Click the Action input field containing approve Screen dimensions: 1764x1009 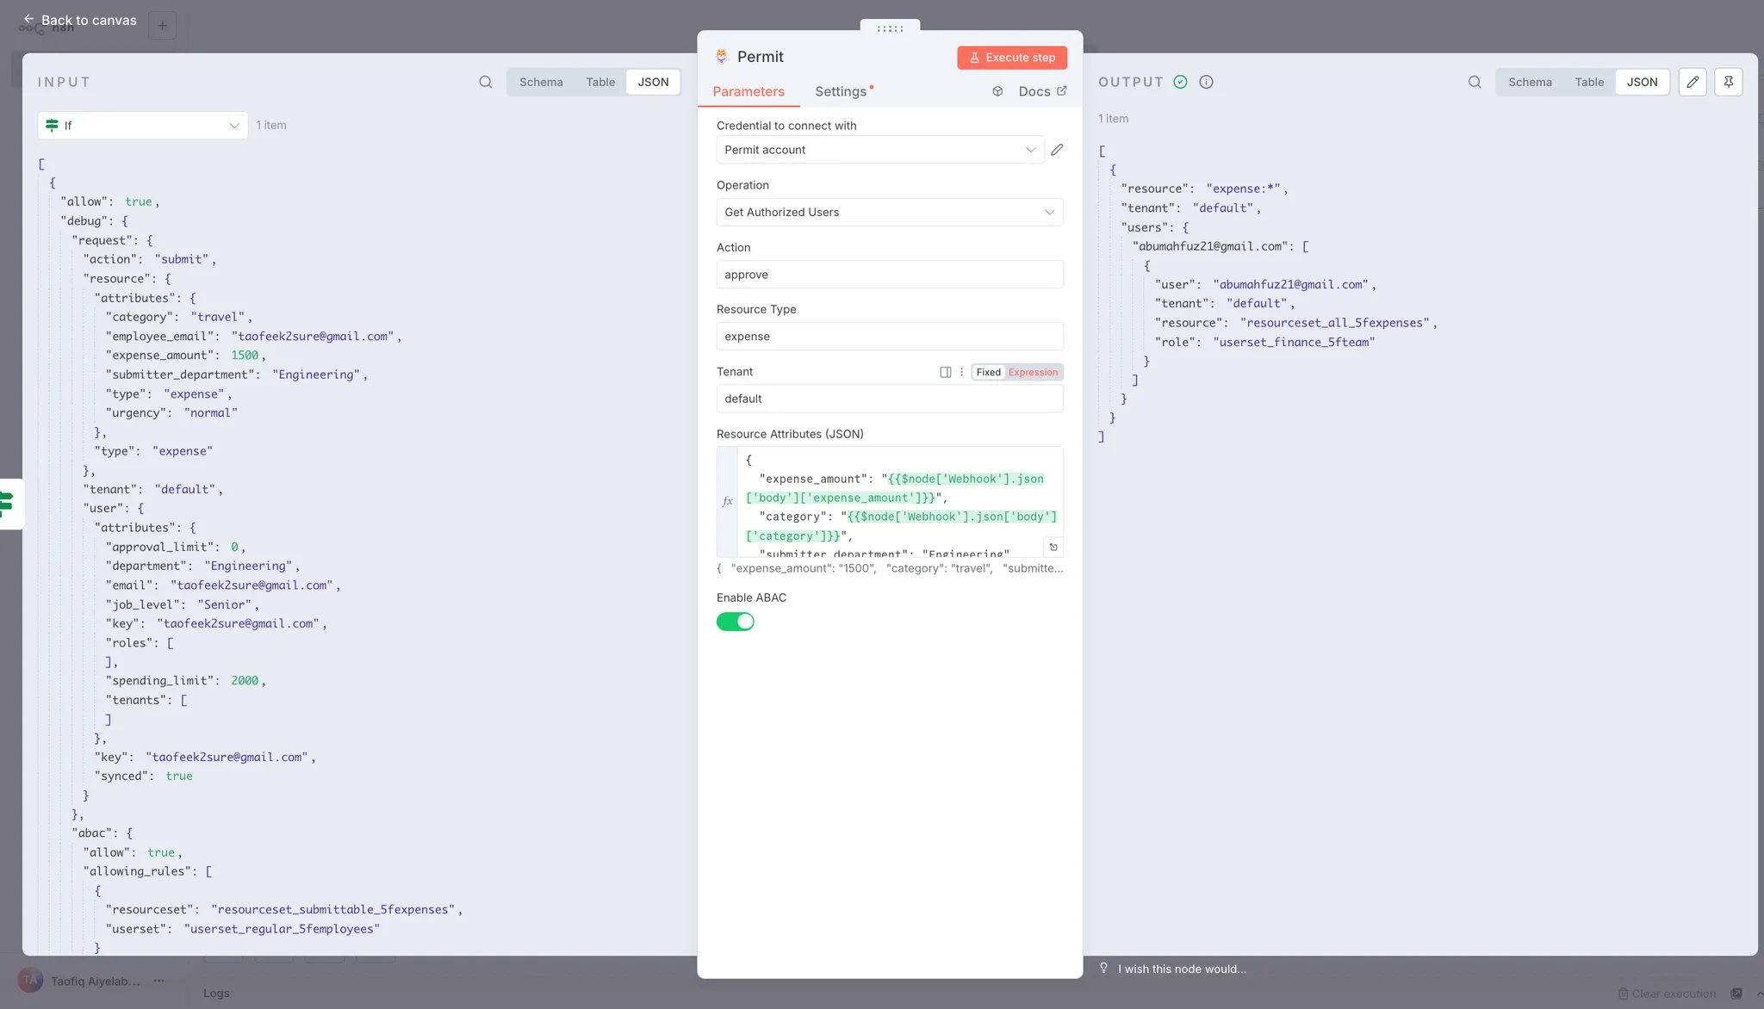(889, 275)
